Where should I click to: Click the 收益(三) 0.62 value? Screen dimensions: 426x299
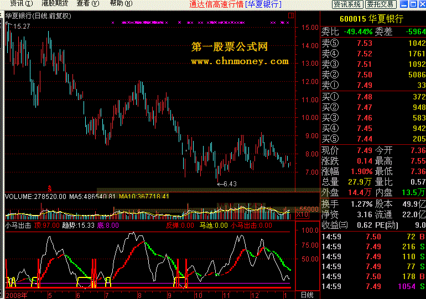[x=365, y=225]
